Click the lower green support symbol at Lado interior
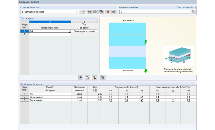The width and height of the screenshot is (215, 130). click(x=146, y=71)
